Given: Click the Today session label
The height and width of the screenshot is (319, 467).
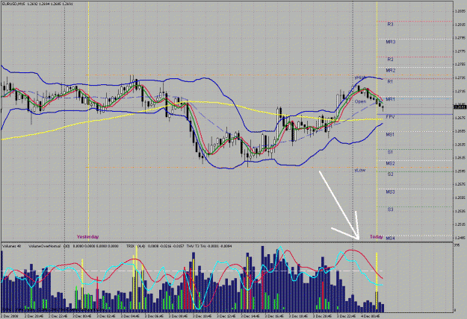Looking at the screenshot, I should [376, 237].
